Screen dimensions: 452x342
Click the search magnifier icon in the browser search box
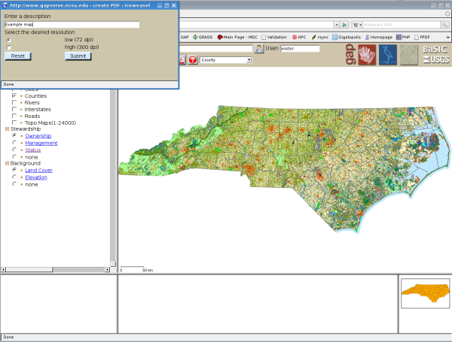tap(444, 25)
